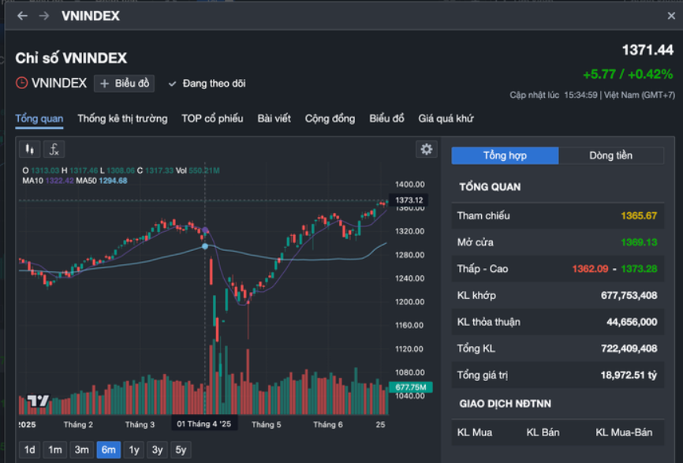Click KL thỏa thuận value 44,656,000
This screenshot has height=463, width=683.
632,322
